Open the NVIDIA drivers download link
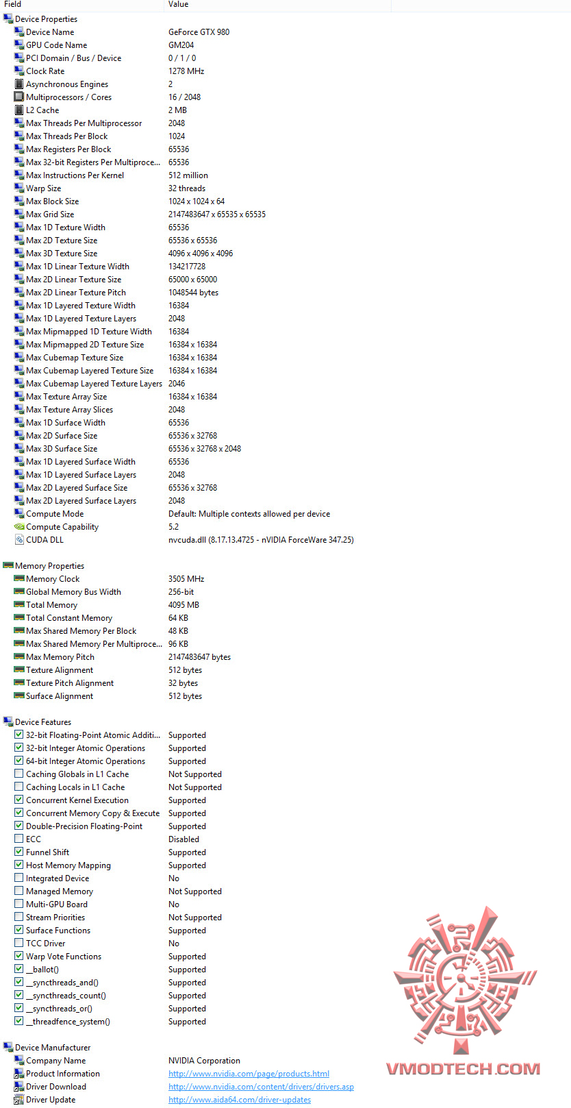Image resolution: width=571 pixels, height=1108 pixels. coord(261,1087)
